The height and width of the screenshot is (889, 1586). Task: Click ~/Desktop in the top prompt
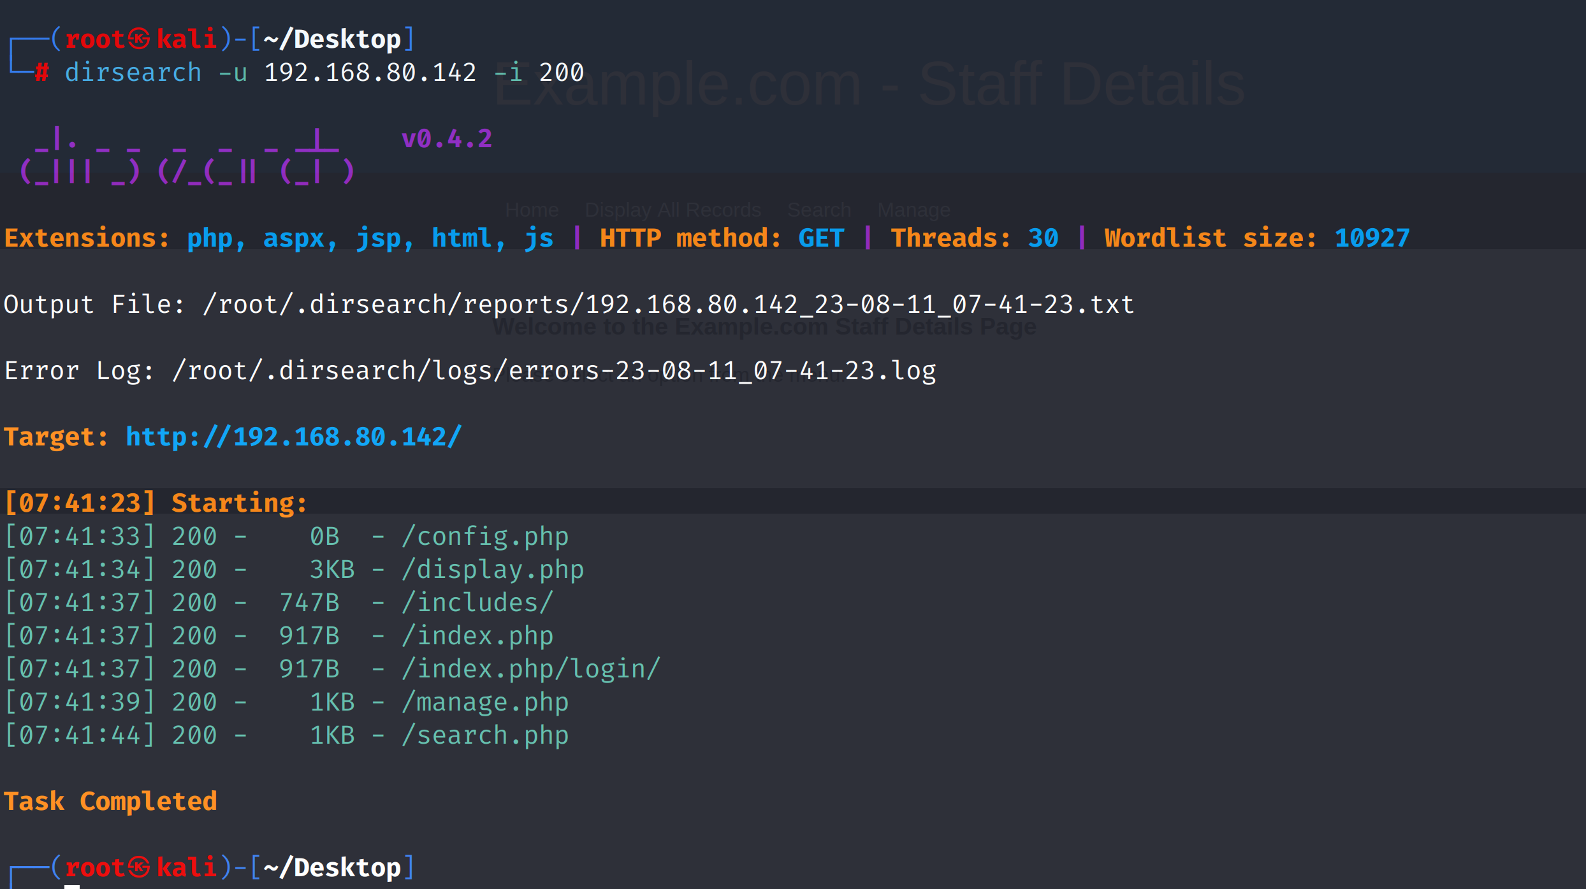coord(332,40)
